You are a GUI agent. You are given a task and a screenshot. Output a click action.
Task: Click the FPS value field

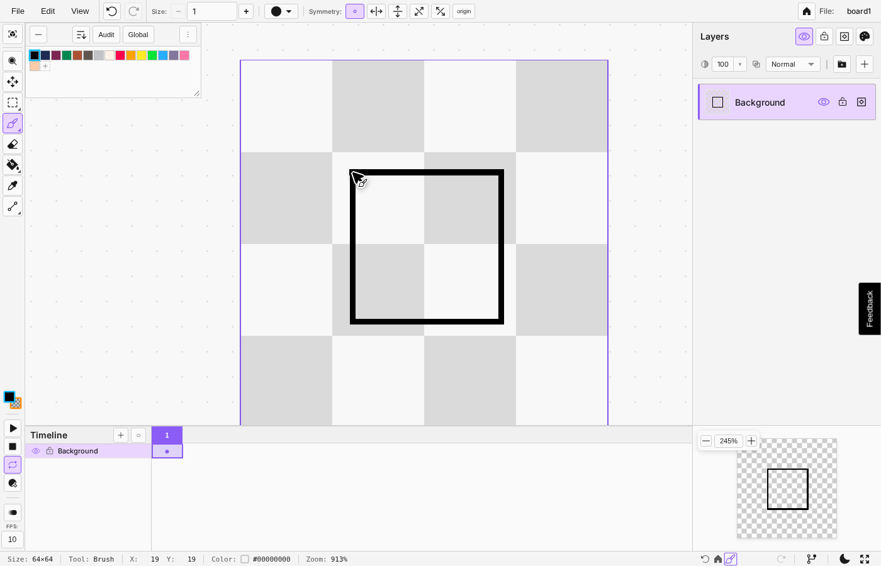(13, 540)
